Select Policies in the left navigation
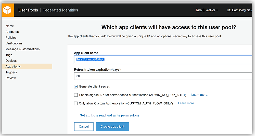The image size is (255, 136). pyautogui.click(x=11, y=38)
